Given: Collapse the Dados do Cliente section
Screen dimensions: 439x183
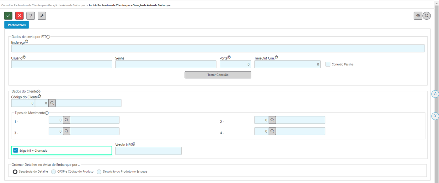Looking at the screenshot, I should click(x=39, y=91).
